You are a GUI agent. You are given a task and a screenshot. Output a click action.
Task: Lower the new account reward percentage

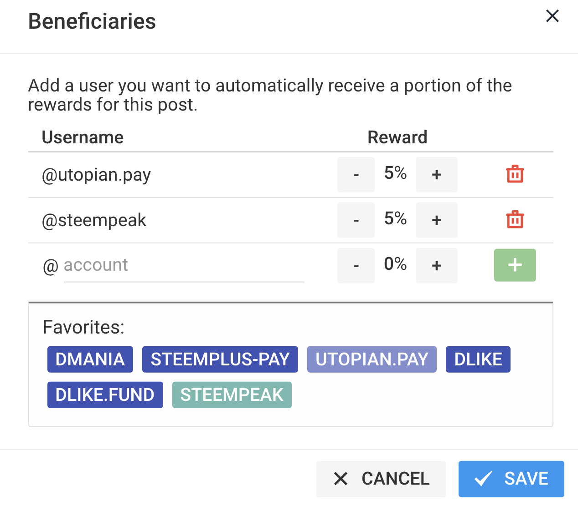[356, 266]
